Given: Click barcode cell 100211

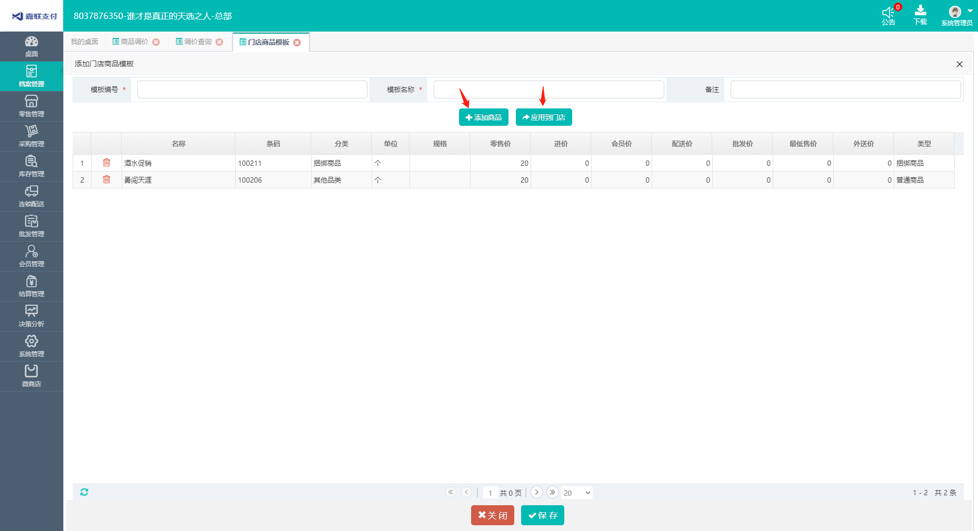Looking at the screenshot, I should tap(273, 163).
